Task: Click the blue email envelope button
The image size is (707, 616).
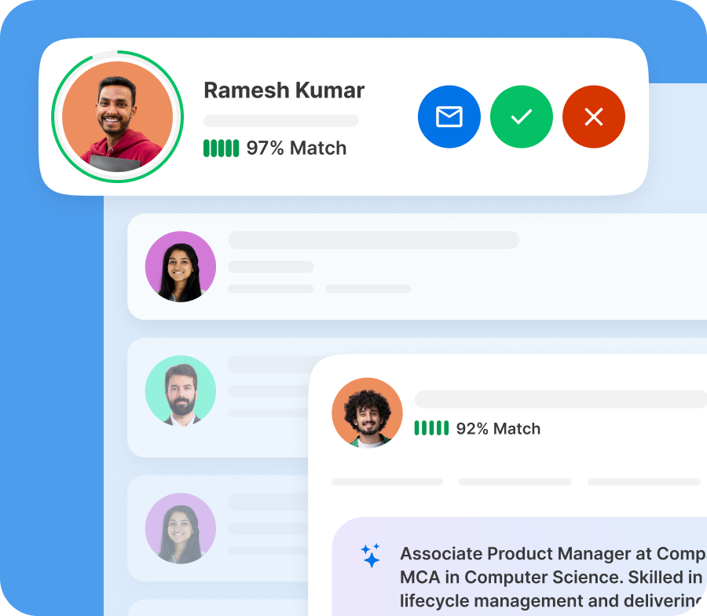Action: pyautogui.click(x=449, y=117)
